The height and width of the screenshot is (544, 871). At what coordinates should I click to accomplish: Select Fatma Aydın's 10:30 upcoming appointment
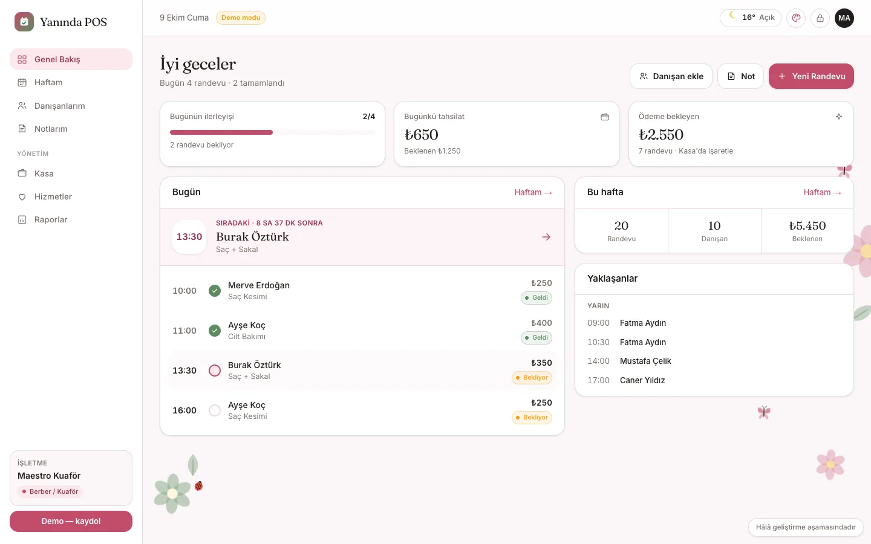click(714, 342)
